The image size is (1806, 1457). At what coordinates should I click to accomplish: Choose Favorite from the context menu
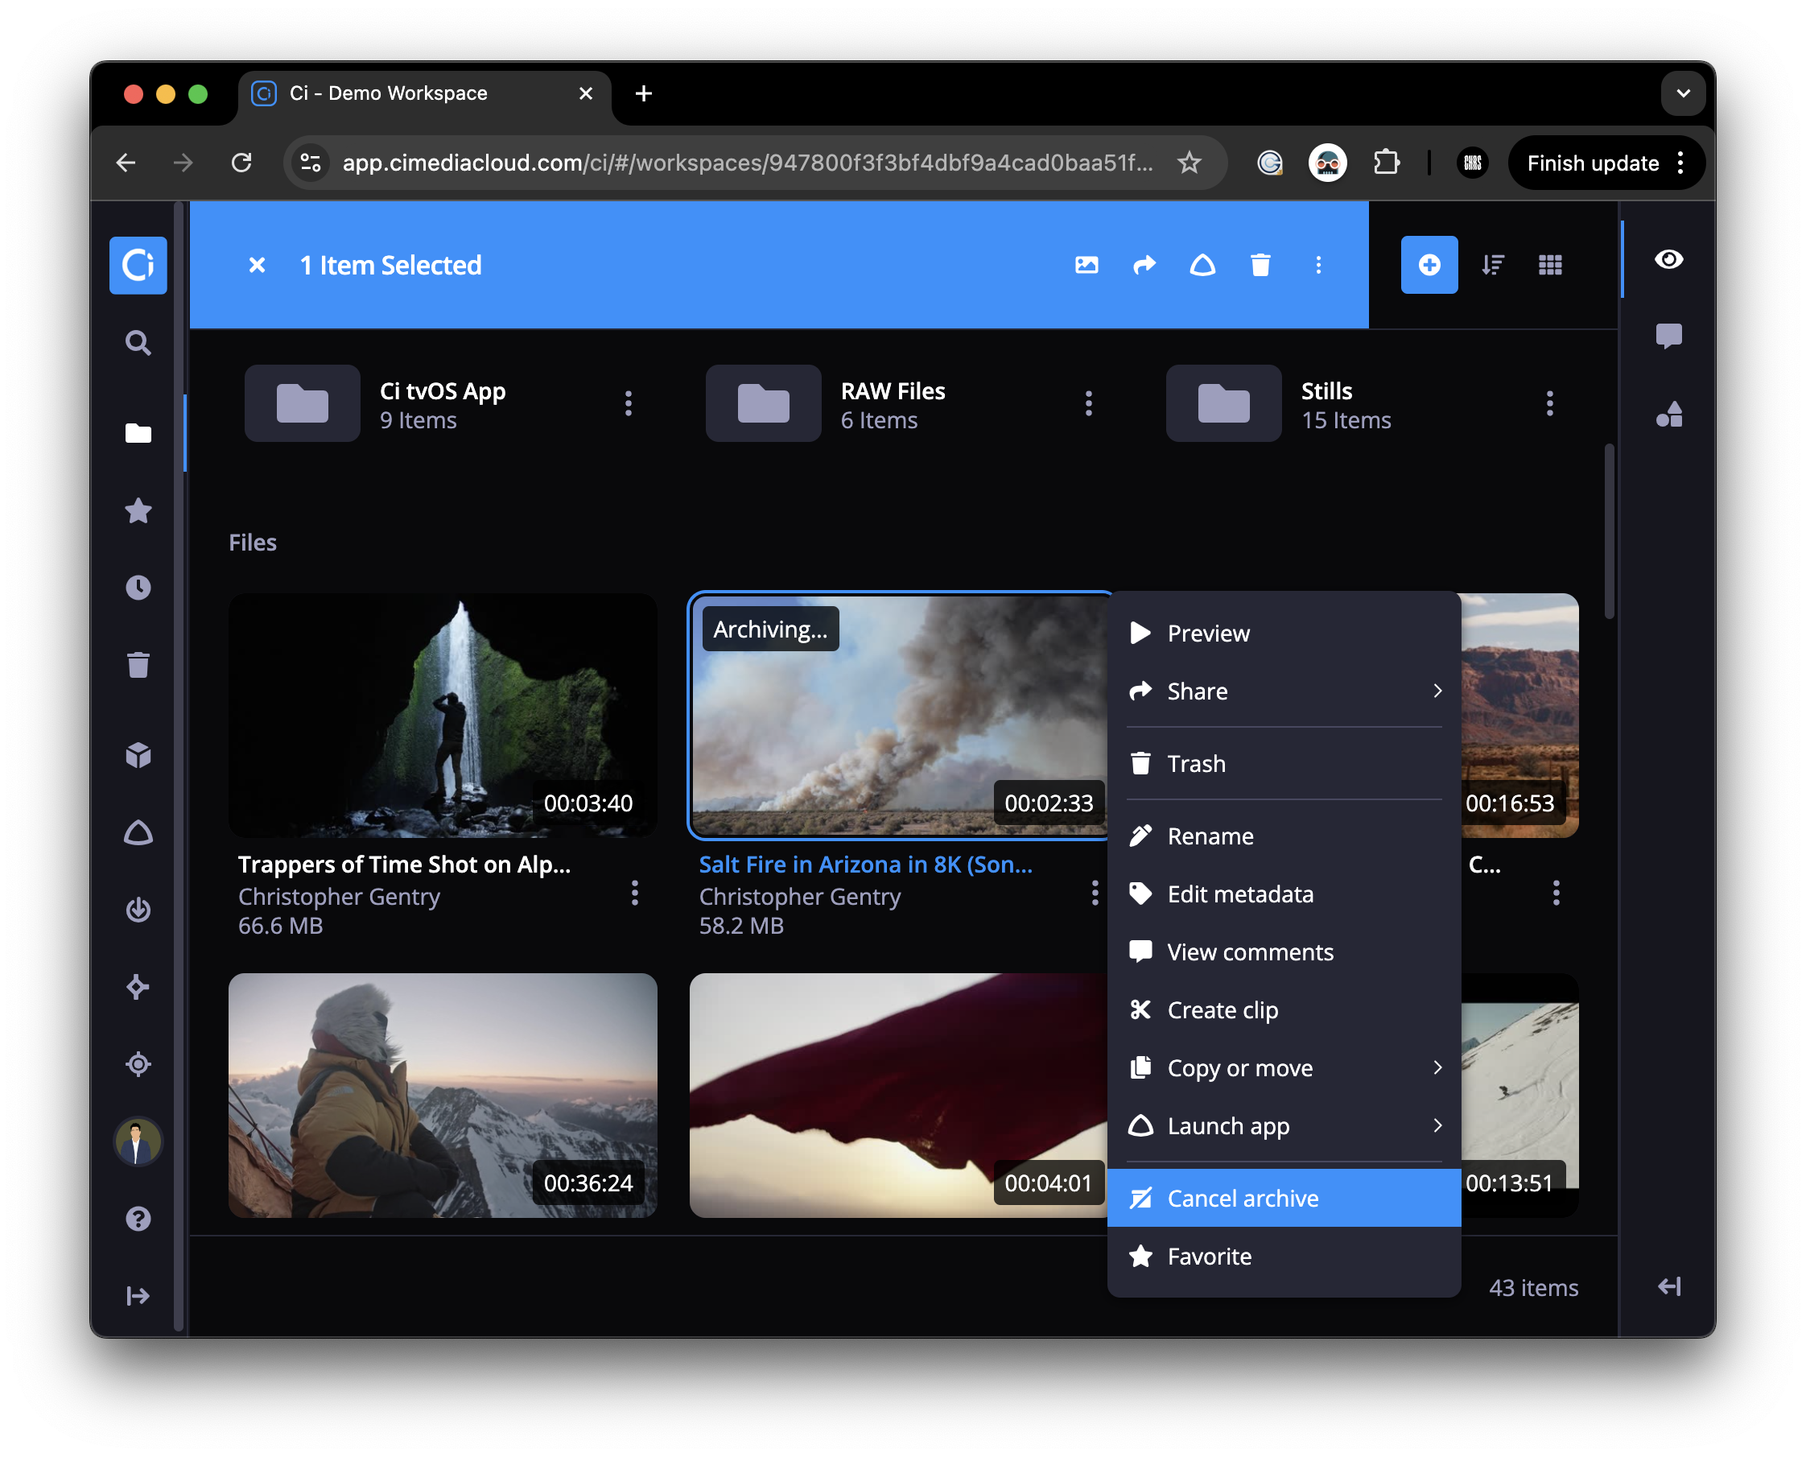[x=1283, y=1256]
